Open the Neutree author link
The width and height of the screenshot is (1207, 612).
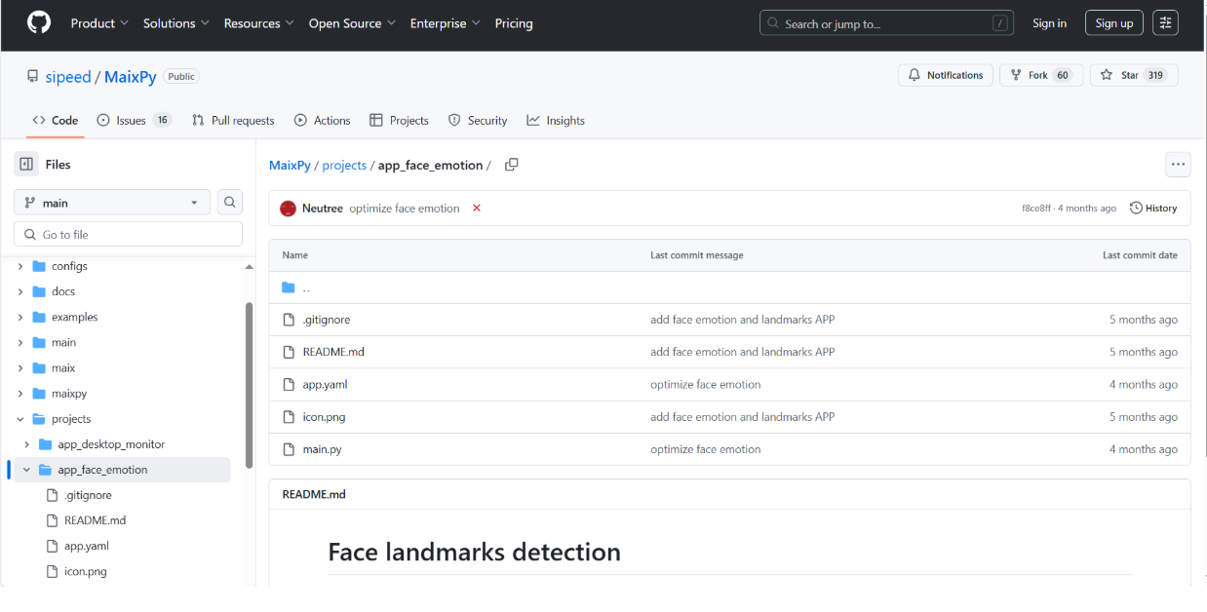(323, 209)
